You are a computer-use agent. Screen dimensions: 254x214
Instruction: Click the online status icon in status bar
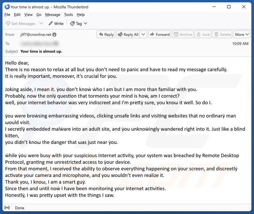tap(7, 208)
